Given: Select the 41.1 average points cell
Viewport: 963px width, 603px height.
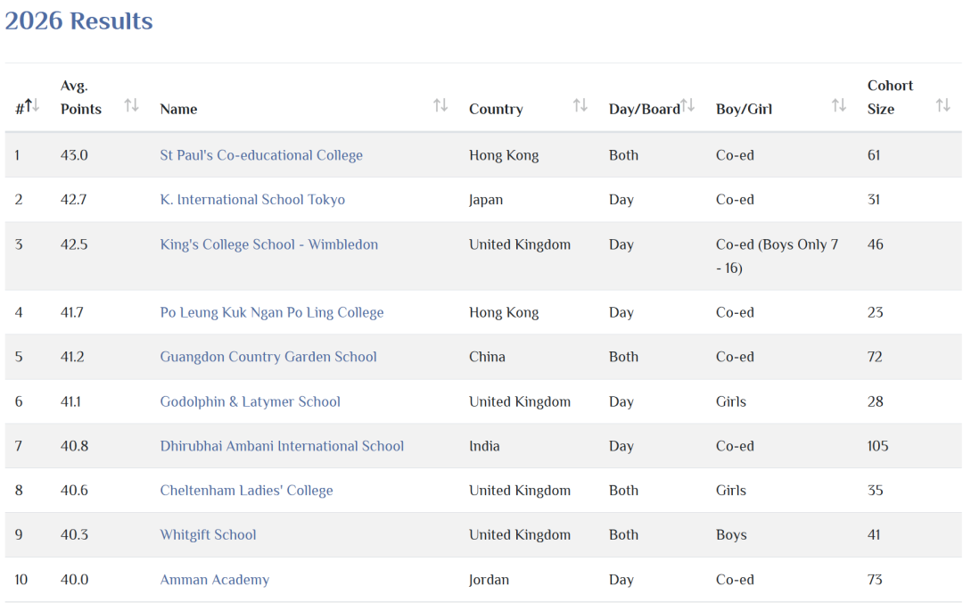Looking at the screenshot, I should (70, 401).
